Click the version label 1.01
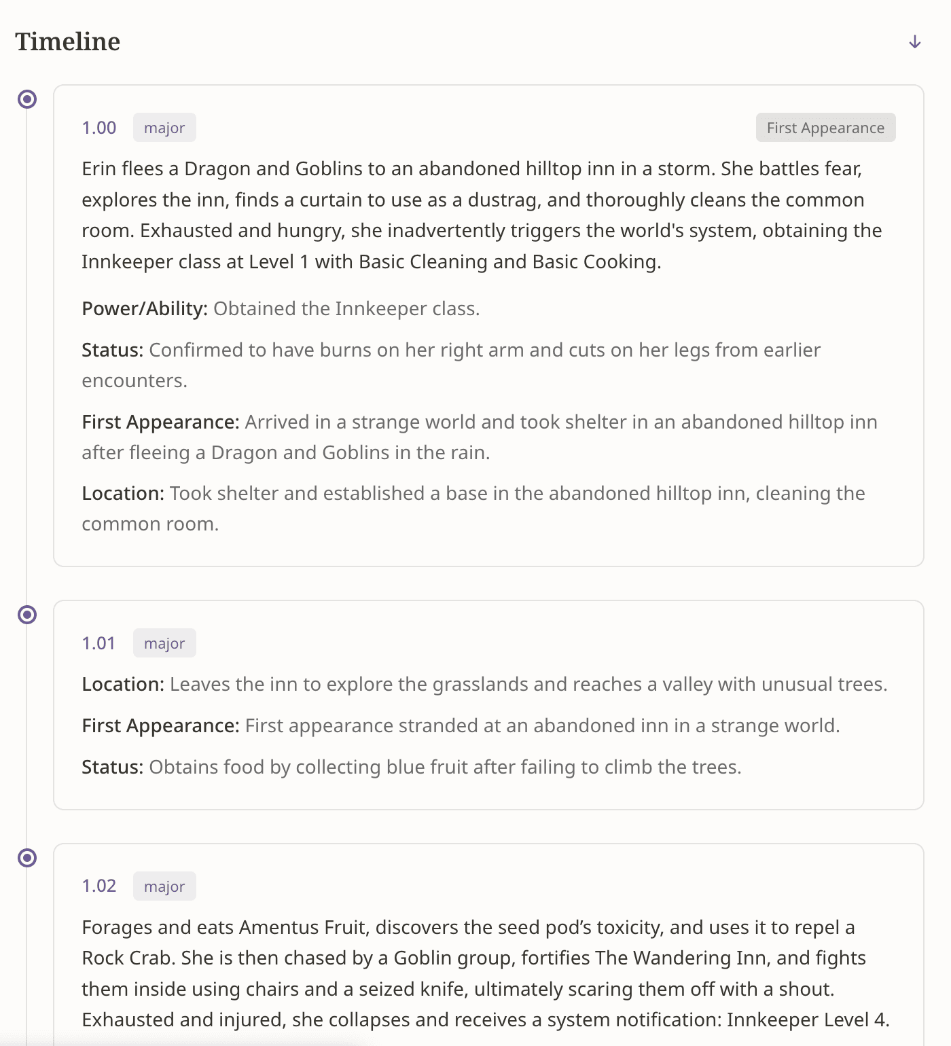 point(98,643)
